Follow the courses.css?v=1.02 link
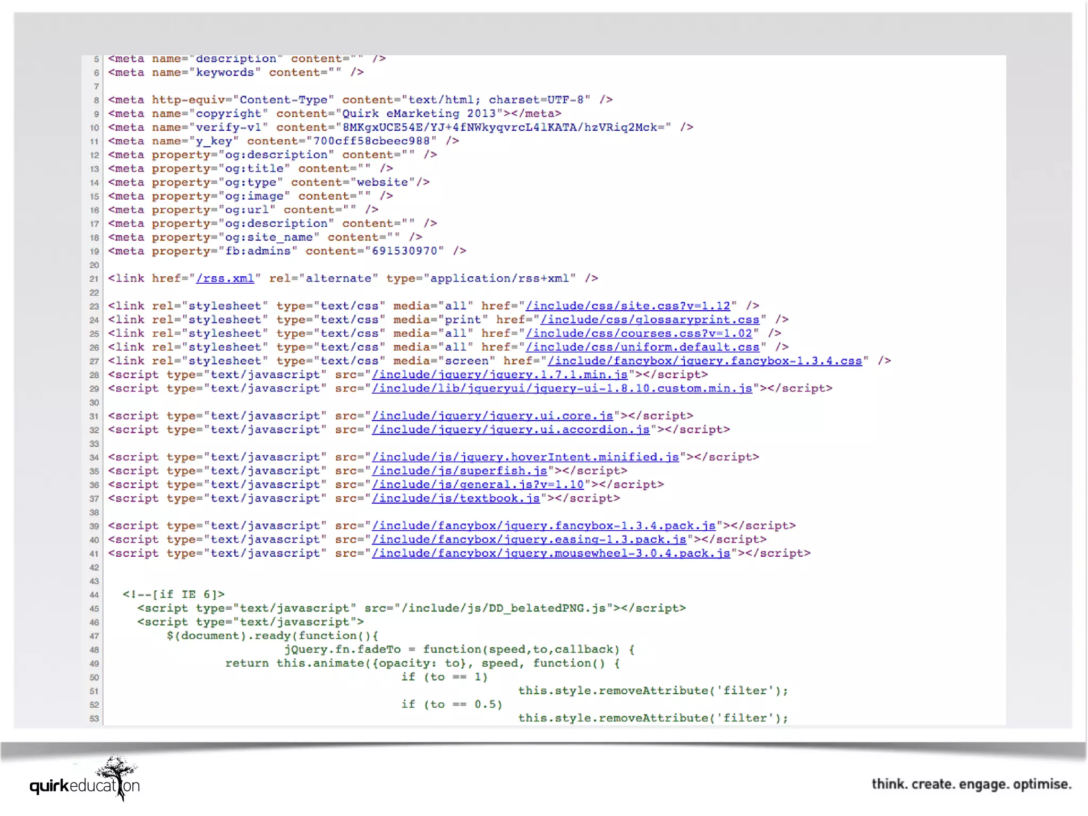The width and height of the screenshot is (1088, 816). pyautogui.click(x=639, y=334)
